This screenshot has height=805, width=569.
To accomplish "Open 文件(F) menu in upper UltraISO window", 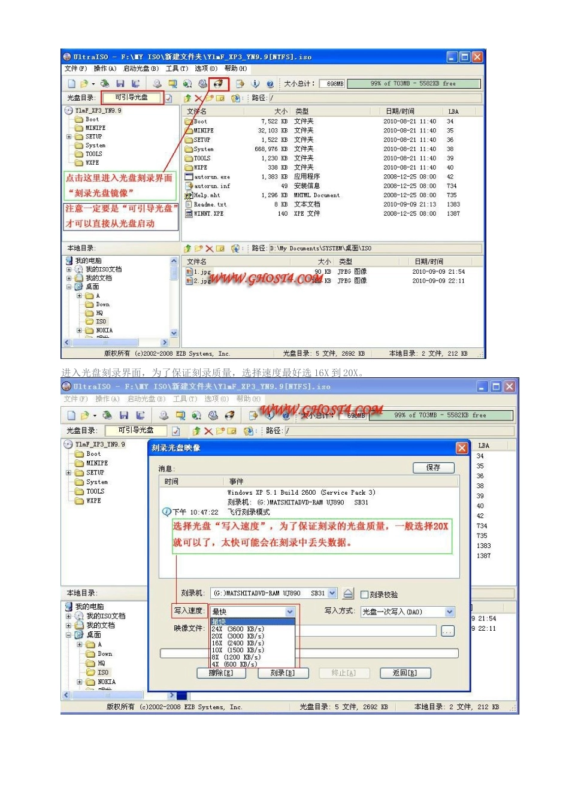I will pyautogui.click(x=75, y=69).
